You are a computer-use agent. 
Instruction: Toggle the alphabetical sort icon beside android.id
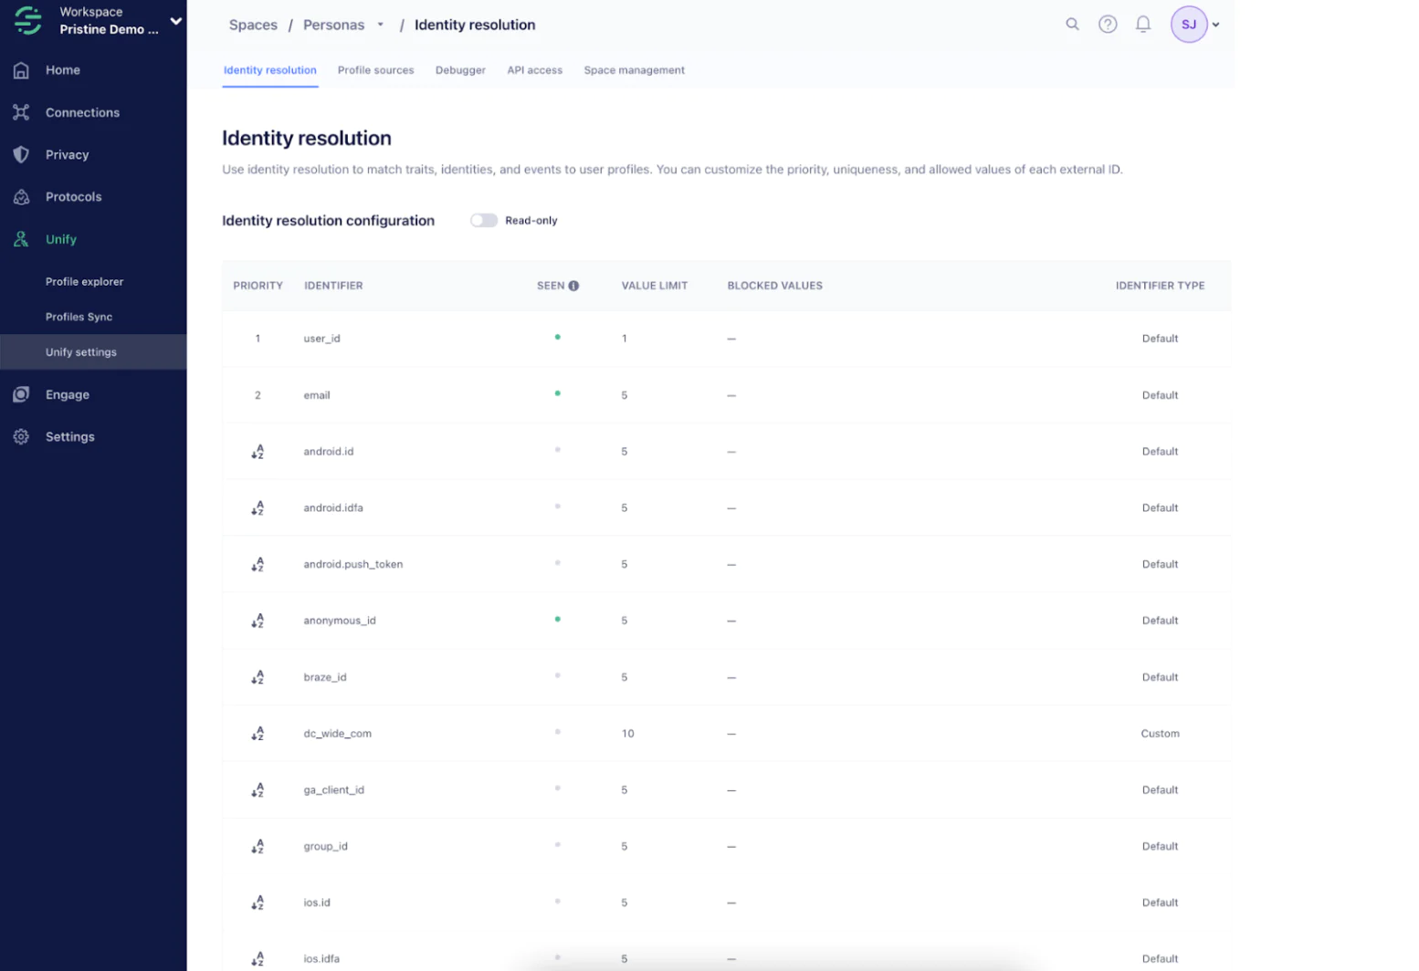258,451
